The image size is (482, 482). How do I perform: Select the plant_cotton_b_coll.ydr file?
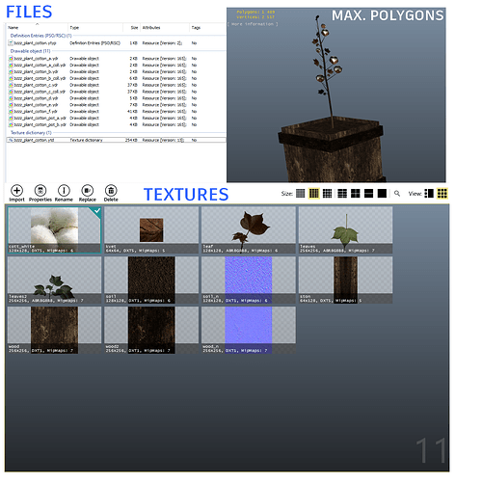tap(117, 78)
